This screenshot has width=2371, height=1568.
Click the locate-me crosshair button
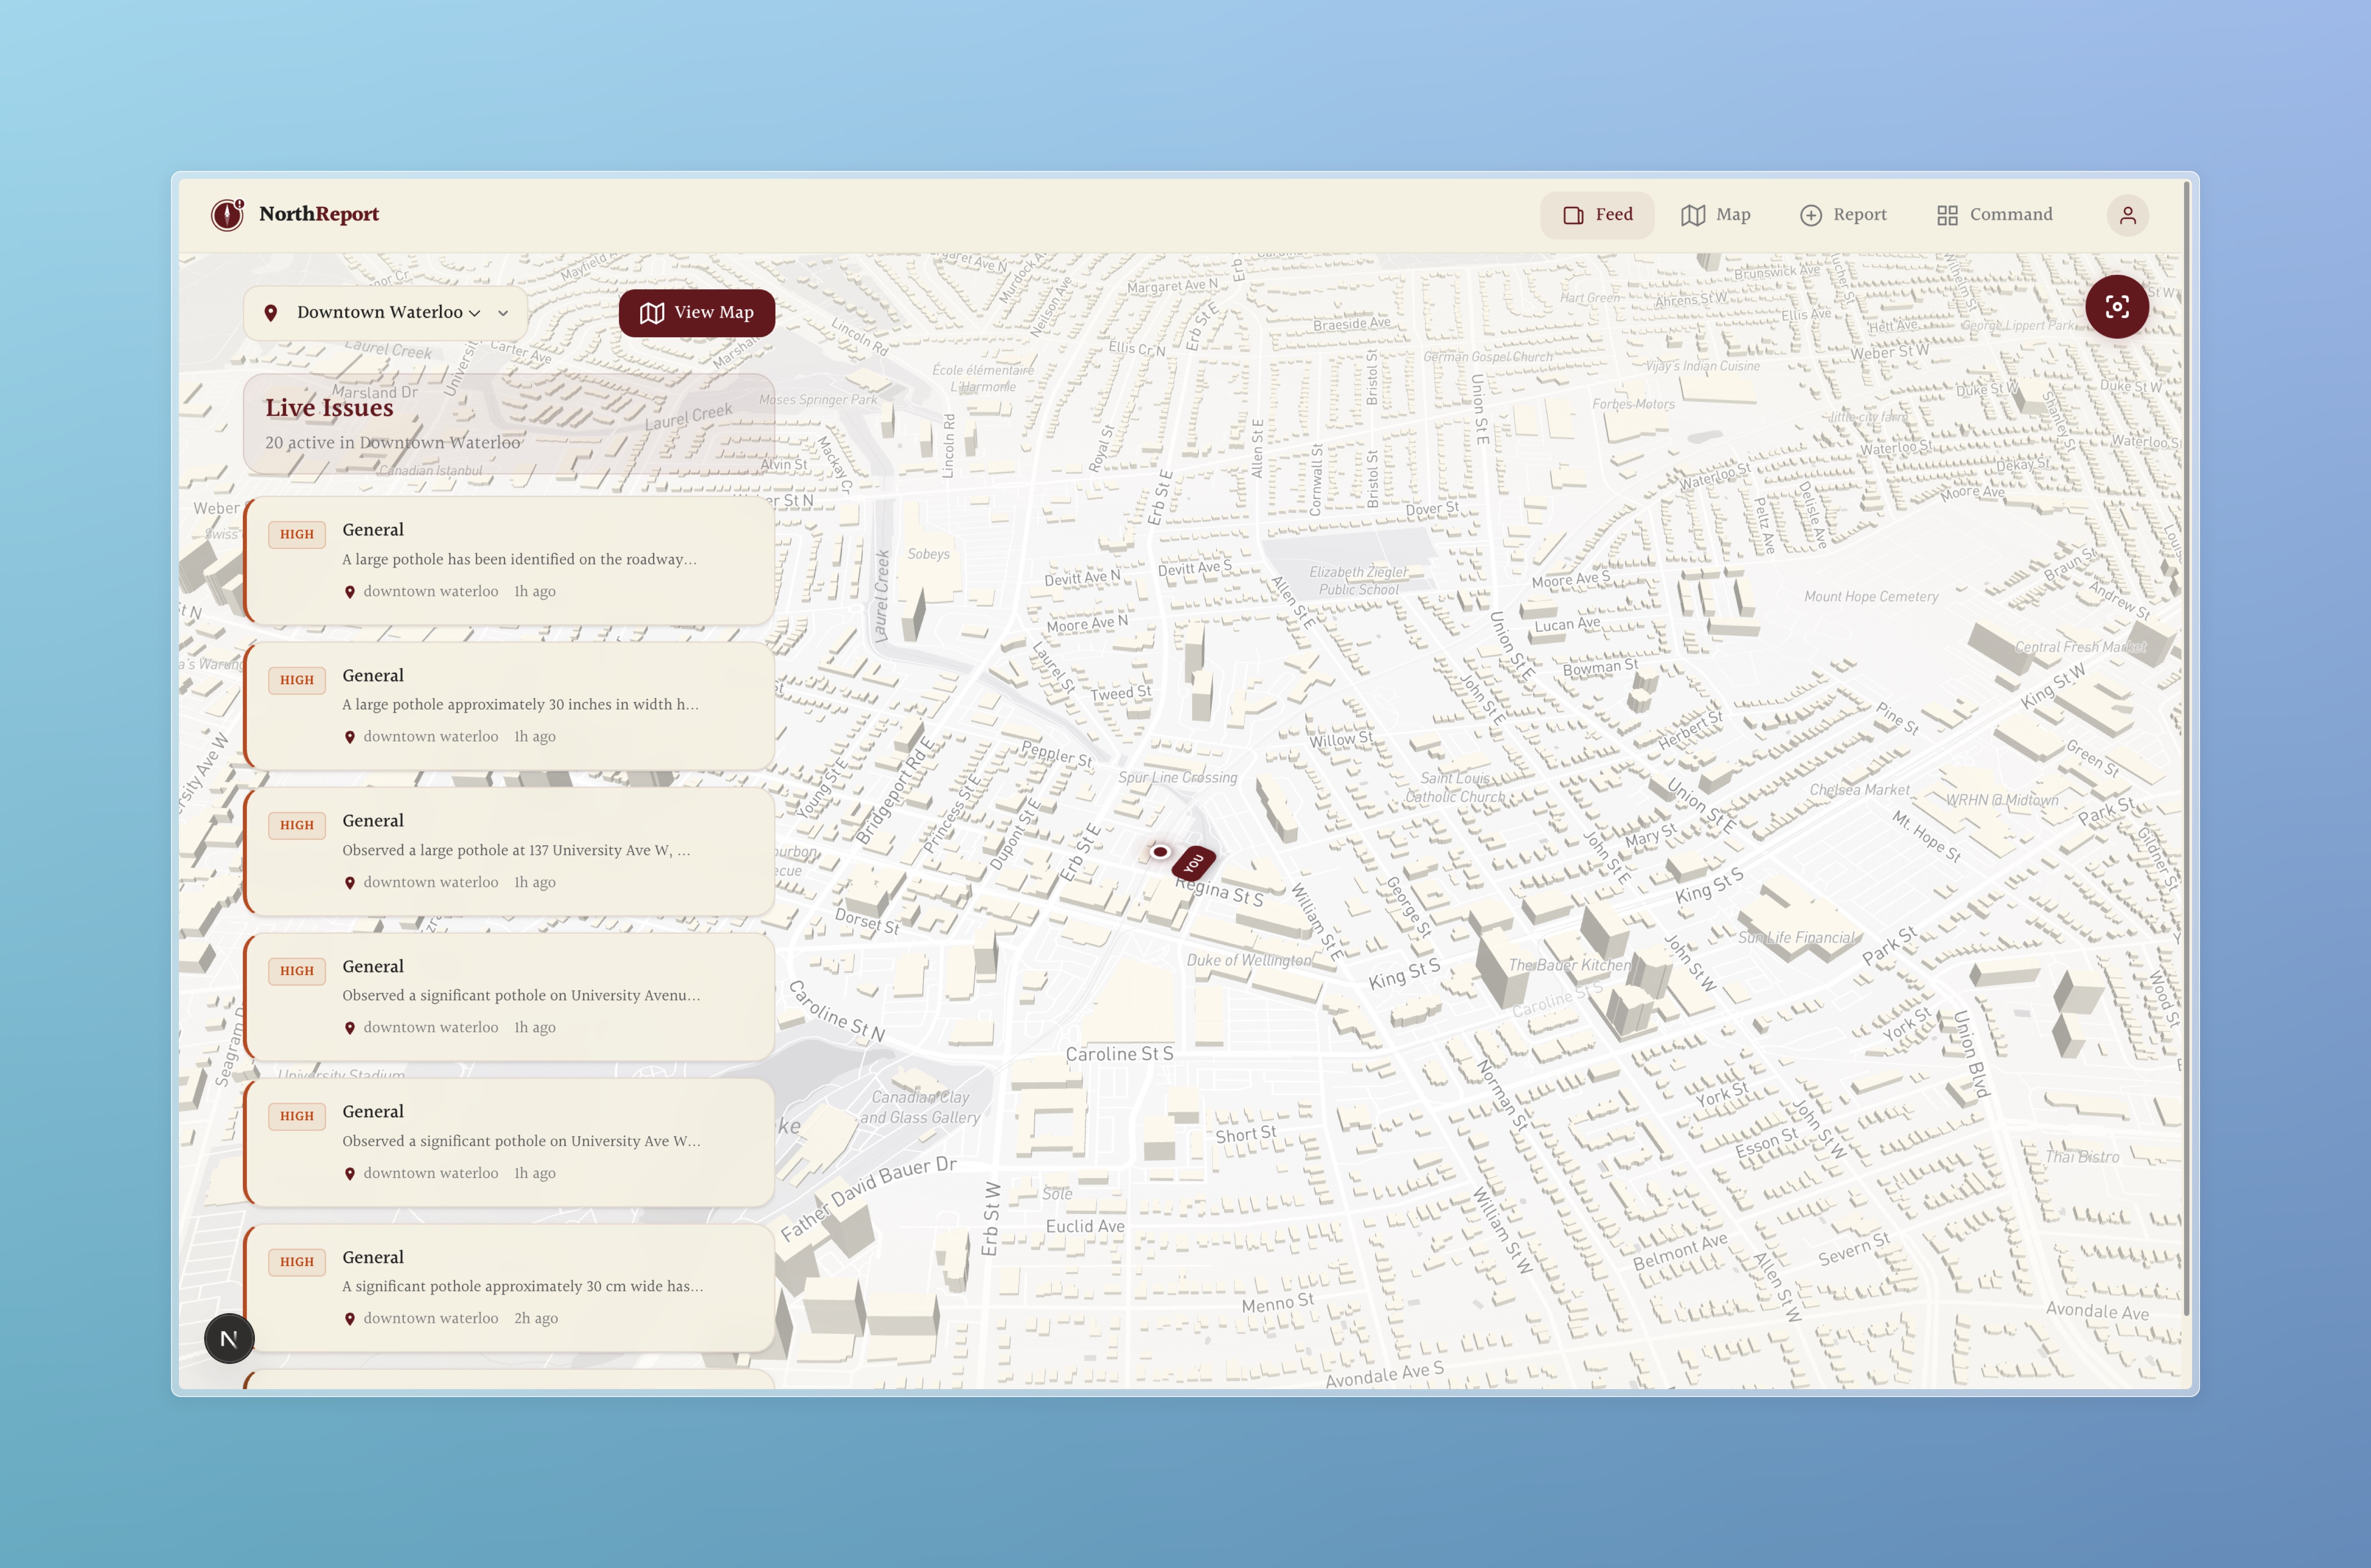(x=2116, y=307)
